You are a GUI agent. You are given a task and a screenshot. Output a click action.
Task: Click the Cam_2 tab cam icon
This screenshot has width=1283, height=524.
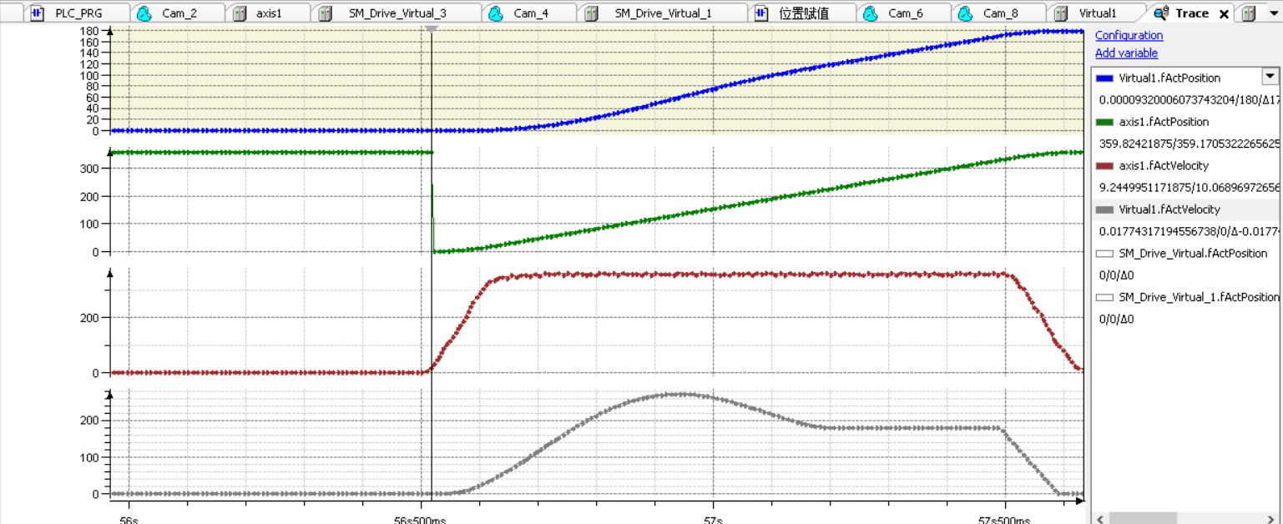tap(144, 13)
